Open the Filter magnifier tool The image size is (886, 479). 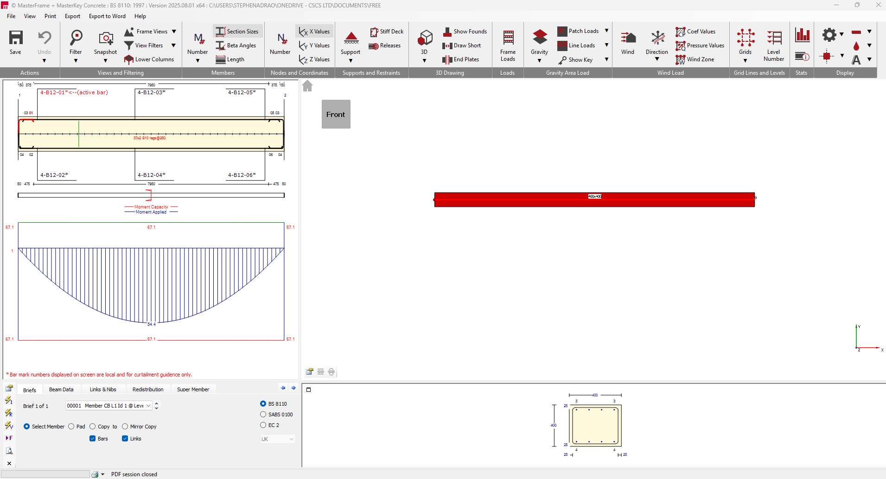(76, 38)
